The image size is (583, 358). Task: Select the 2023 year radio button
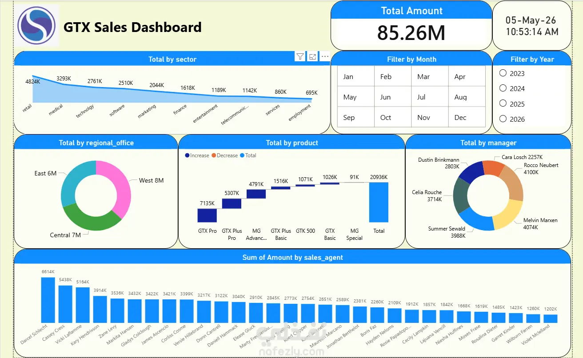click(503, 73)
